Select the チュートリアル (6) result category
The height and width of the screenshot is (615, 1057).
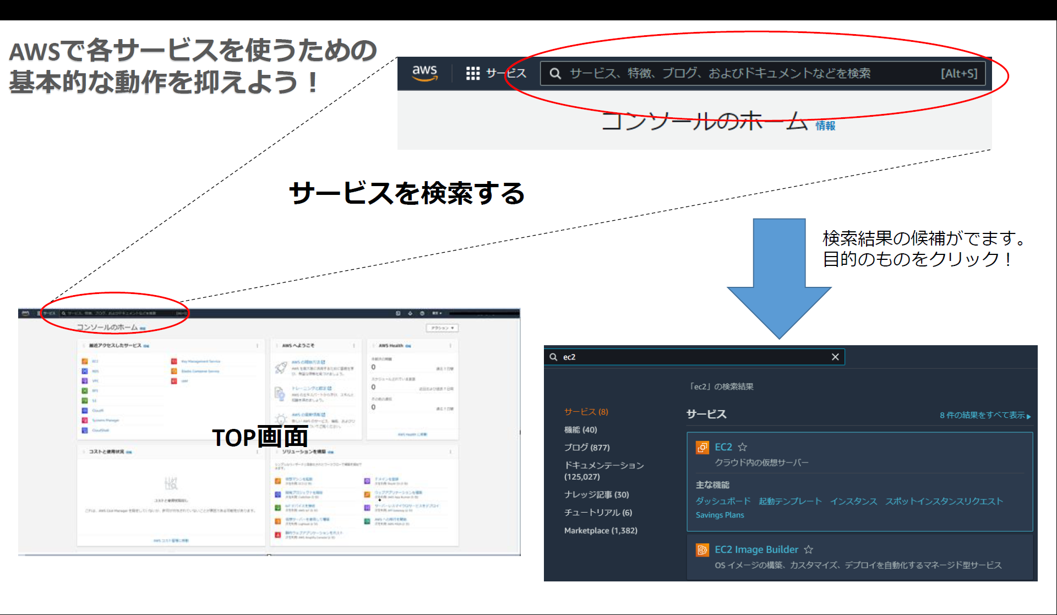coord(598,512)
